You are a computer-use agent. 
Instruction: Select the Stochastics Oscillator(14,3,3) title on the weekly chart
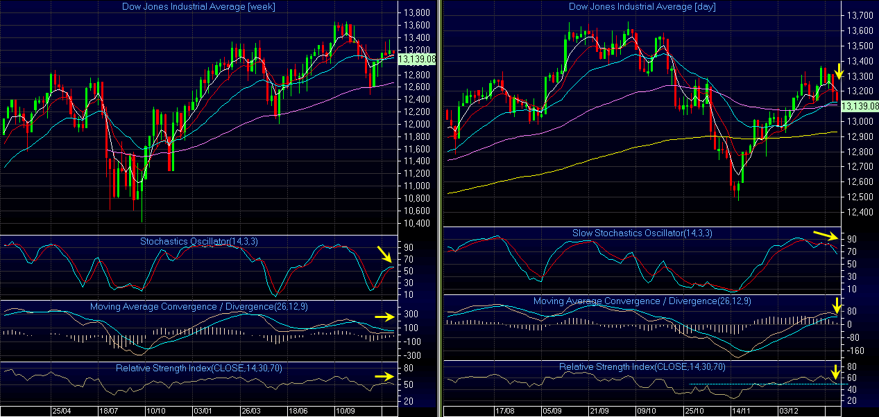[200, 242]
